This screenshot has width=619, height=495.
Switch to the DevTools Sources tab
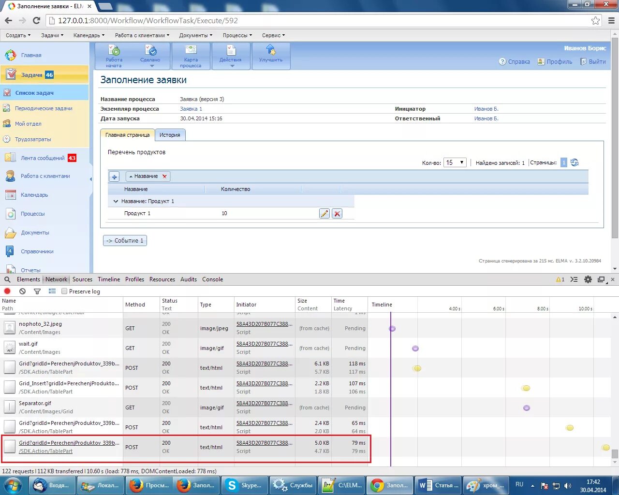click(x=82, y=279)
